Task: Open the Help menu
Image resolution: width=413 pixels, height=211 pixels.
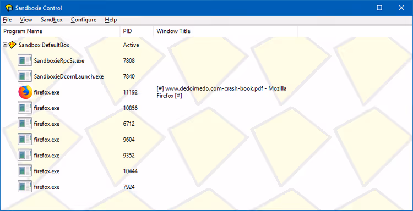Action: [x=111, y=20]
